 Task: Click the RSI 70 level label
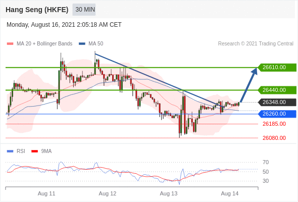click(x=266, y=162)
